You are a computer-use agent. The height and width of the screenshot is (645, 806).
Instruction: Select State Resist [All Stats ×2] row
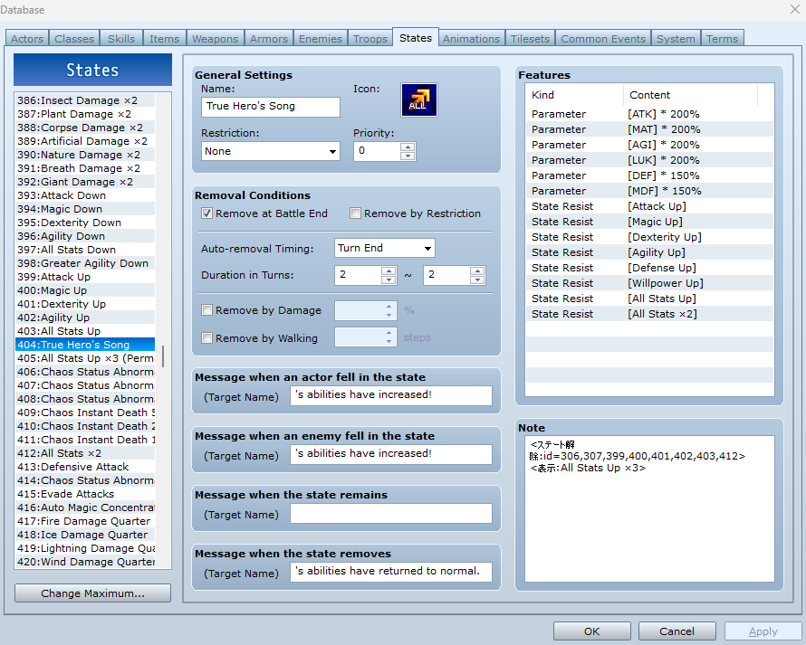click(x=649, y=314)
